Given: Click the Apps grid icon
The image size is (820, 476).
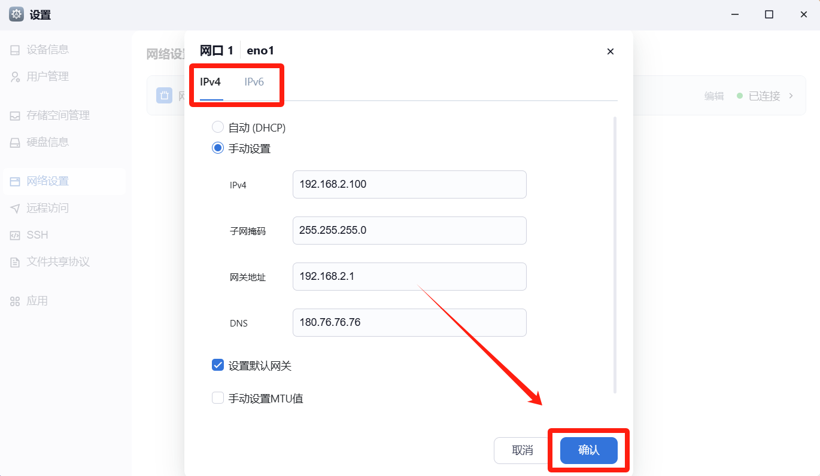Looking at the screenshot, I should [x=15, y=301].
